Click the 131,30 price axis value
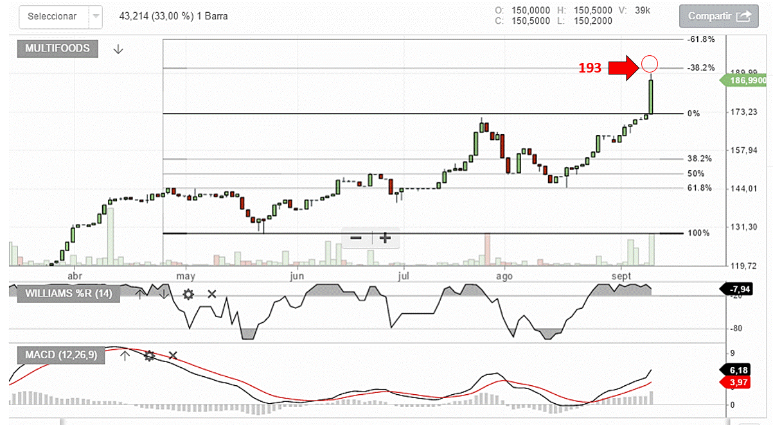773x425 pixels. coord(744,227)
